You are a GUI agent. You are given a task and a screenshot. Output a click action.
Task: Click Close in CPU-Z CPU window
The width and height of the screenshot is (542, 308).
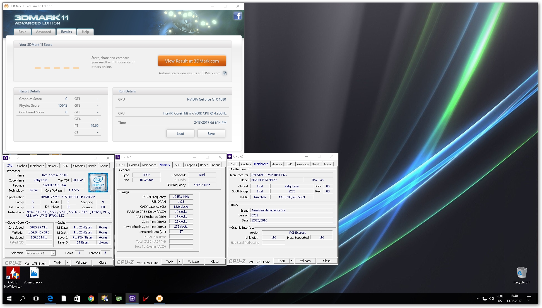click(103, 262)
